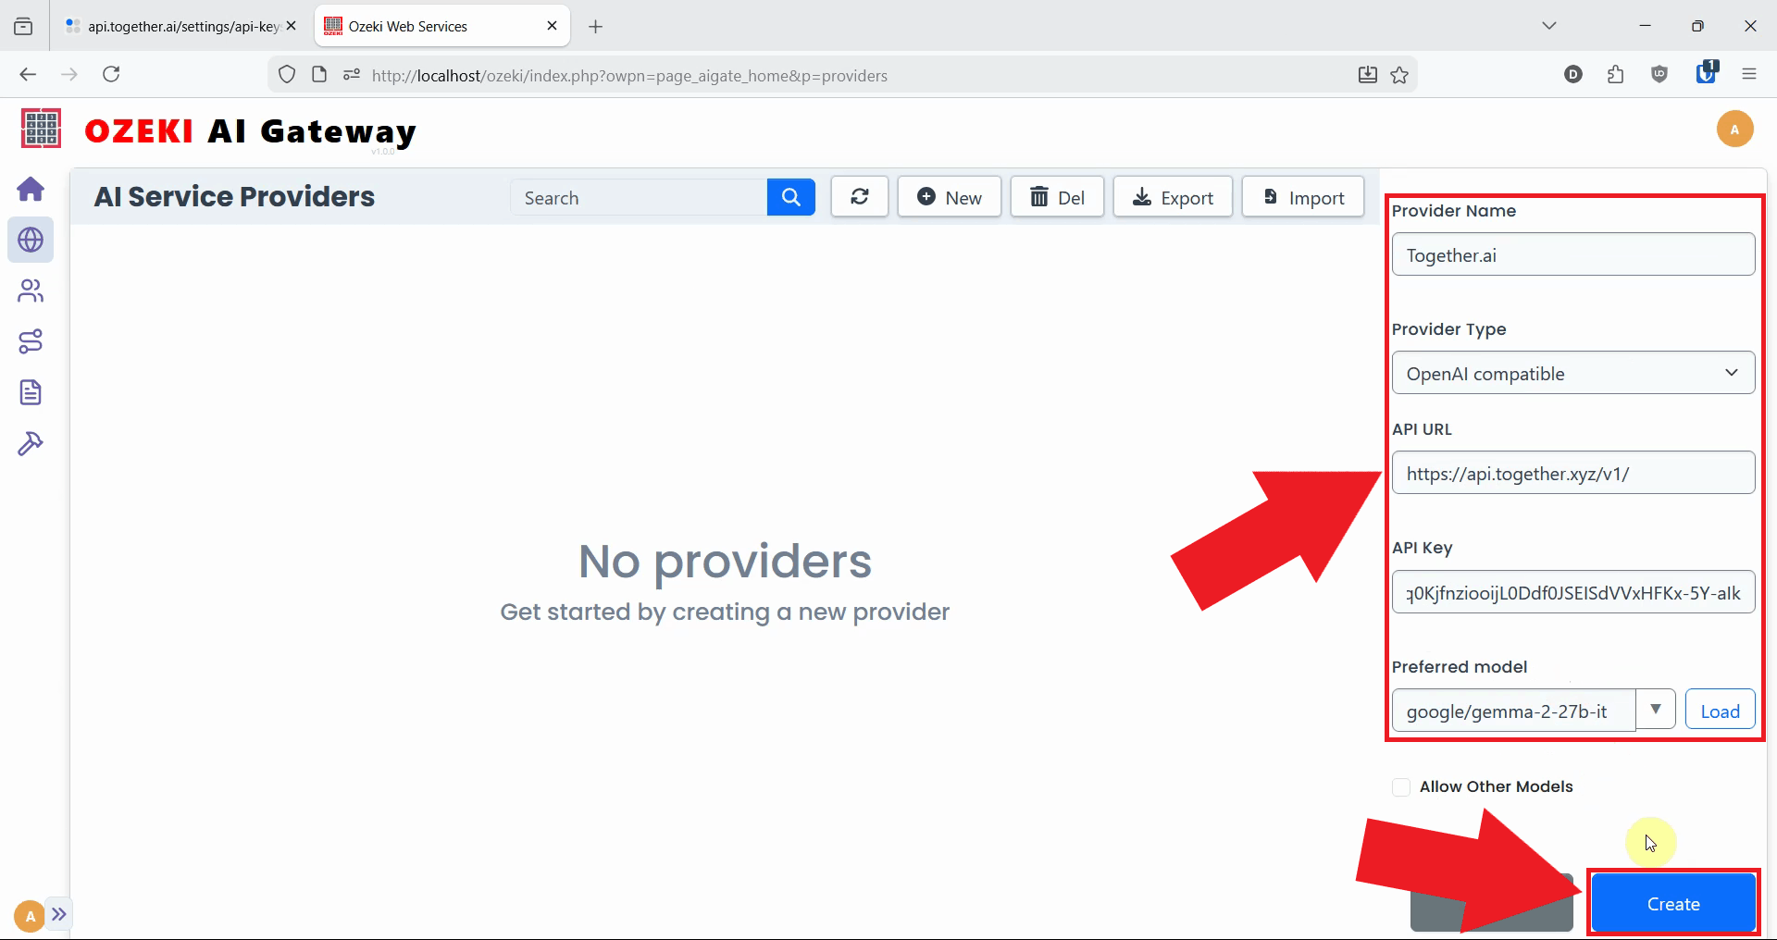
Task: Expand the Preferred model dropdown arrow
Action: [x=1656, y=710]
